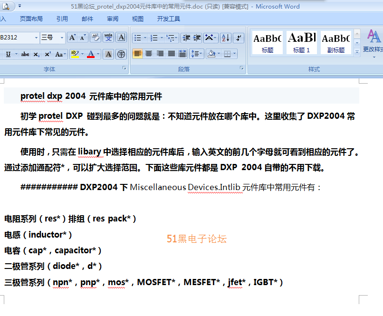
Task: Click the 'inductor*' line in the document
Action: click(x=38, y=235)
